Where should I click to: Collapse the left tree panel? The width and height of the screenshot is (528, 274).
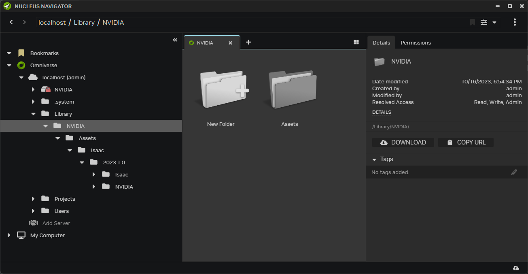(x=175, y=40)
